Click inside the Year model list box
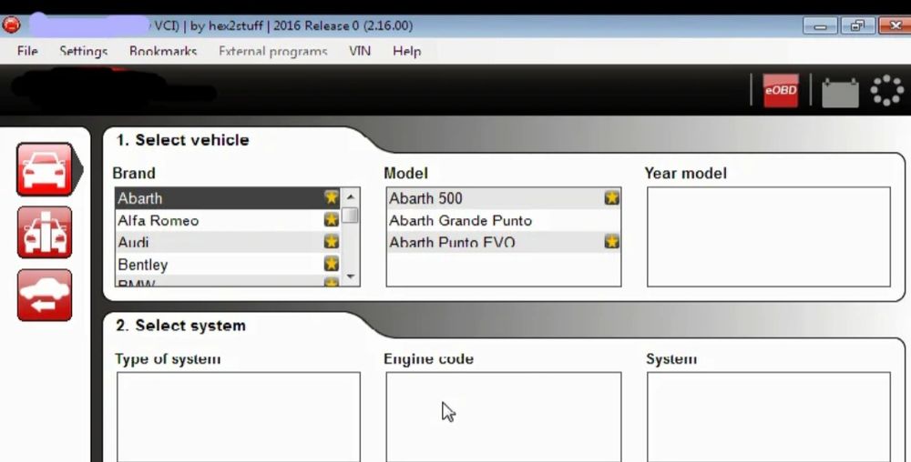Image resolution: width=911 pixels, height=462 pixels. pyautogui.click(x=769, y=236)
